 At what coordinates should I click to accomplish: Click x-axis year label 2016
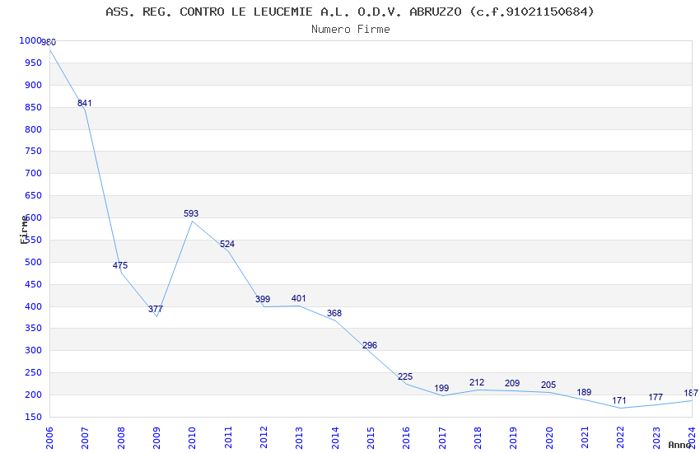click(406, 438)
